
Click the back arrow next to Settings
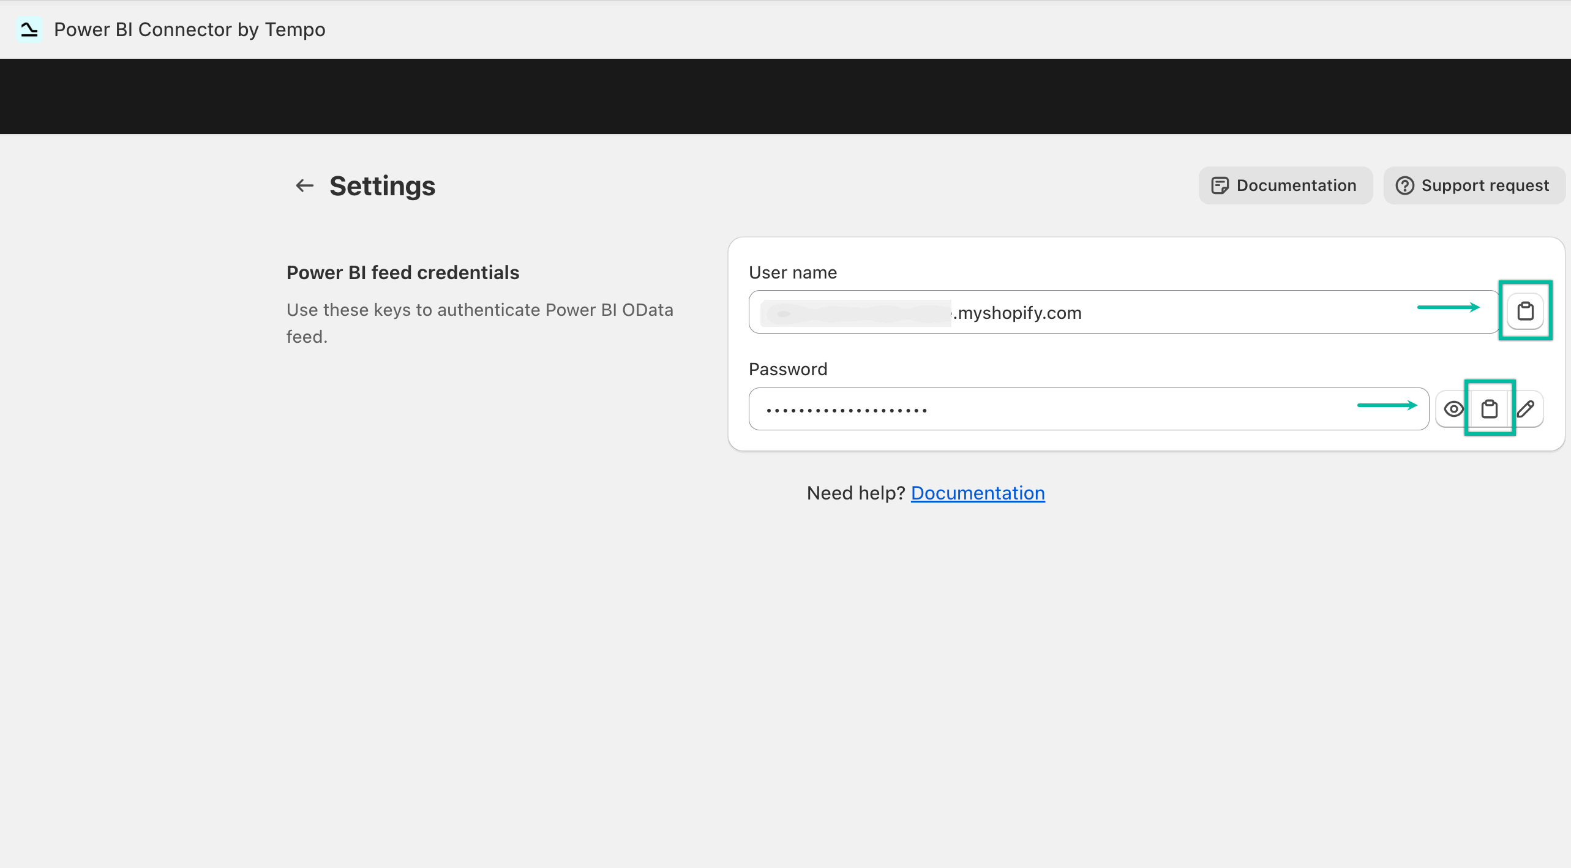pos(304,185)
